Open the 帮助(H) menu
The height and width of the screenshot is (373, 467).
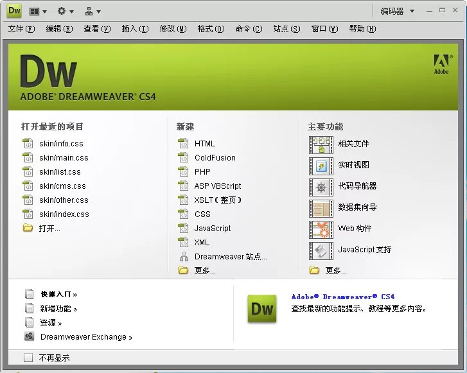pos(362,29)
